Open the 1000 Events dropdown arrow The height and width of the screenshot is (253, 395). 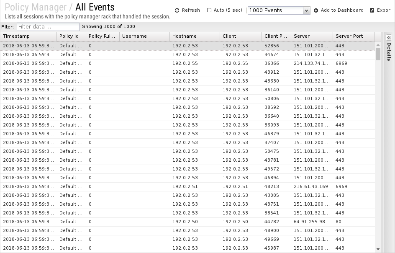pos(306,10)
